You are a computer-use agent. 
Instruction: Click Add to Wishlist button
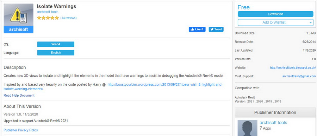click(274, 22)
